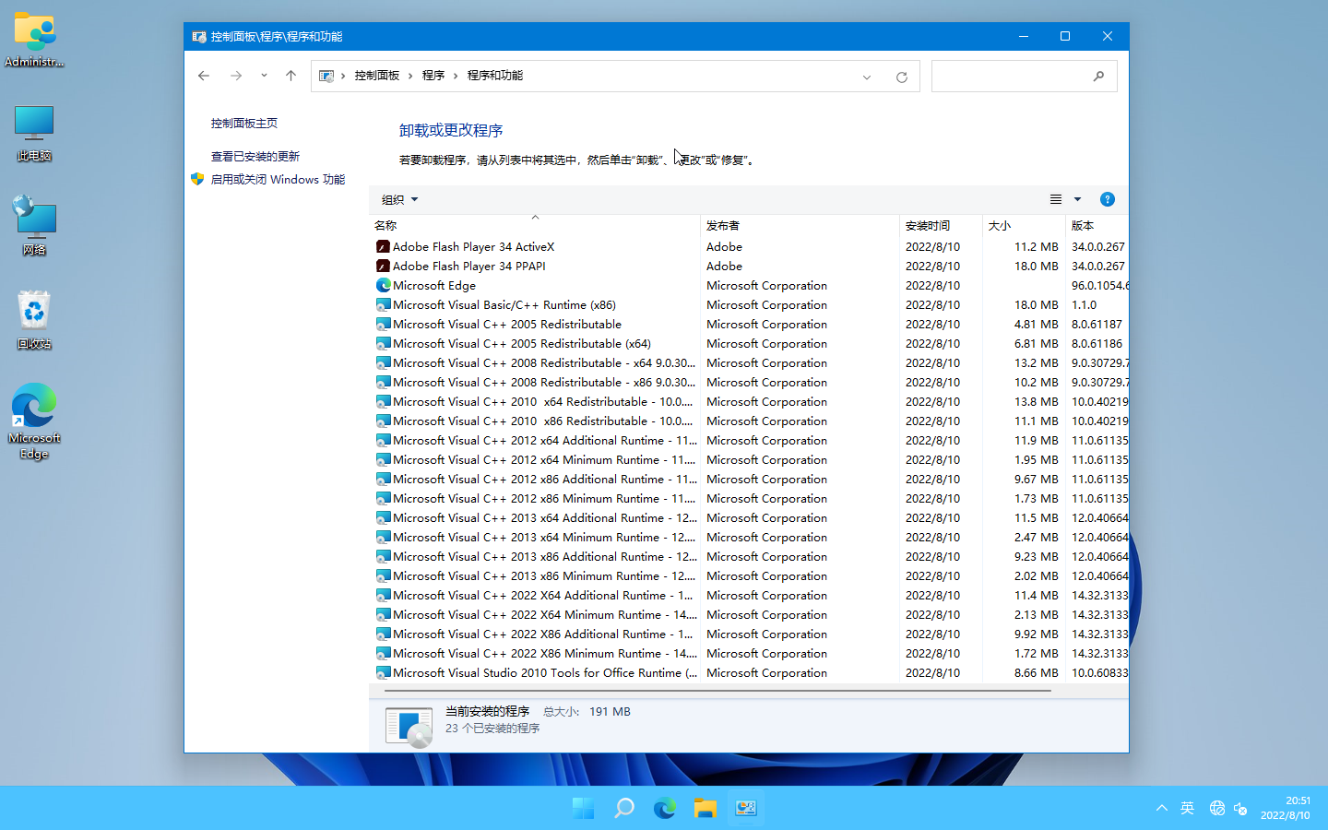Select Visual C++ 2010 x86 Redistributable row
1328x830 pixels.
749,421
